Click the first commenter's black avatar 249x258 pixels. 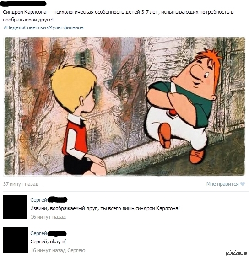click(x=15, y=207)
